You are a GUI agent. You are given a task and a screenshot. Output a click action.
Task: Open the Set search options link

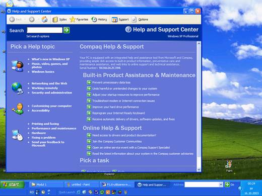[x=38, y=36]
